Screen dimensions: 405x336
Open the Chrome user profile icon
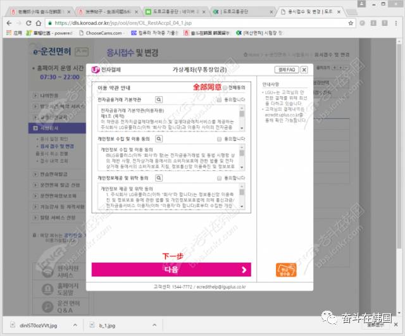(x=361, y=4)
